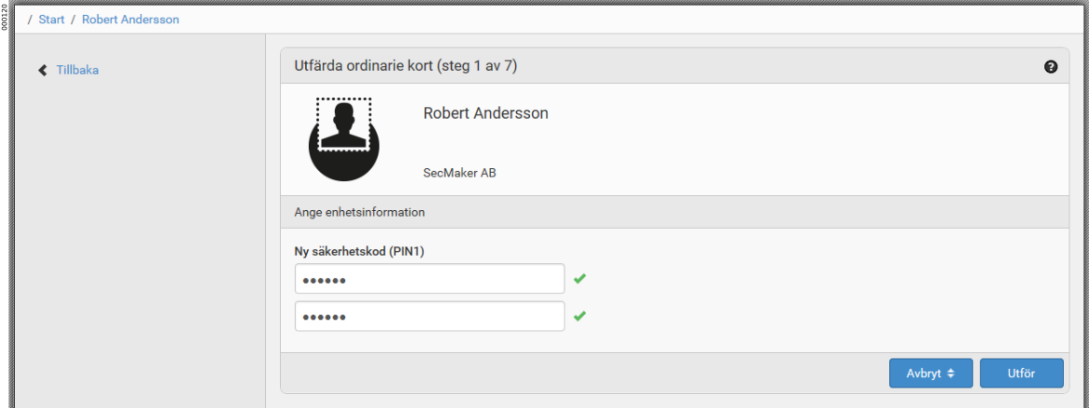Screen dimensions: 1089x408
Task: Click the Robert Andersson name heading
Action: (x=485, y=113)
